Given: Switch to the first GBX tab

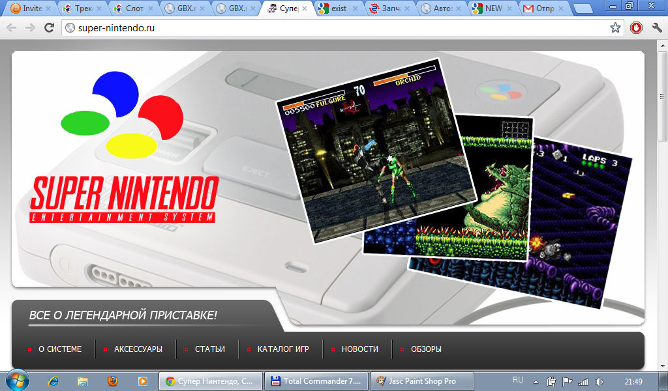Looking at the screenshot, I should (185, 8).
